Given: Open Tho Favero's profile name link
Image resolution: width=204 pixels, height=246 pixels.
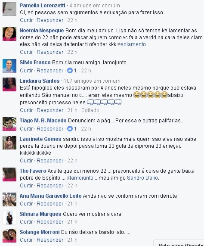Looking at the screenshot, I should pos(33,171).
